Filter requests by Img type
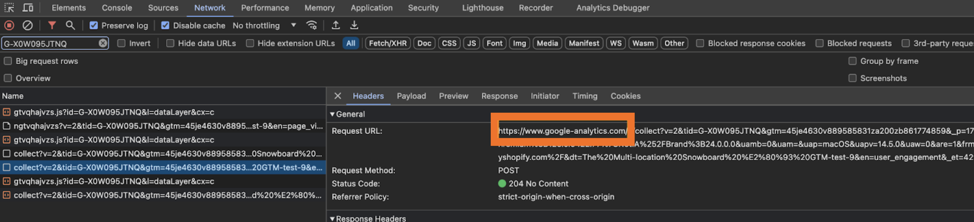 tap(520, 43)
